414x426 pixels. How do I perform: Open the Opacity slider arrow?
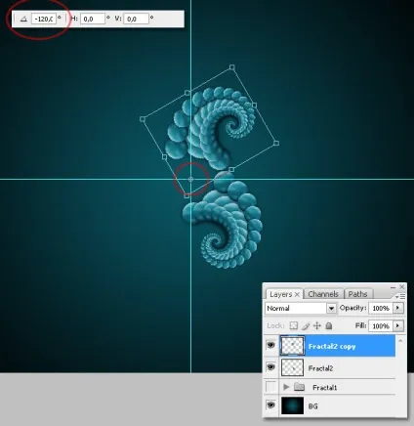397,308
